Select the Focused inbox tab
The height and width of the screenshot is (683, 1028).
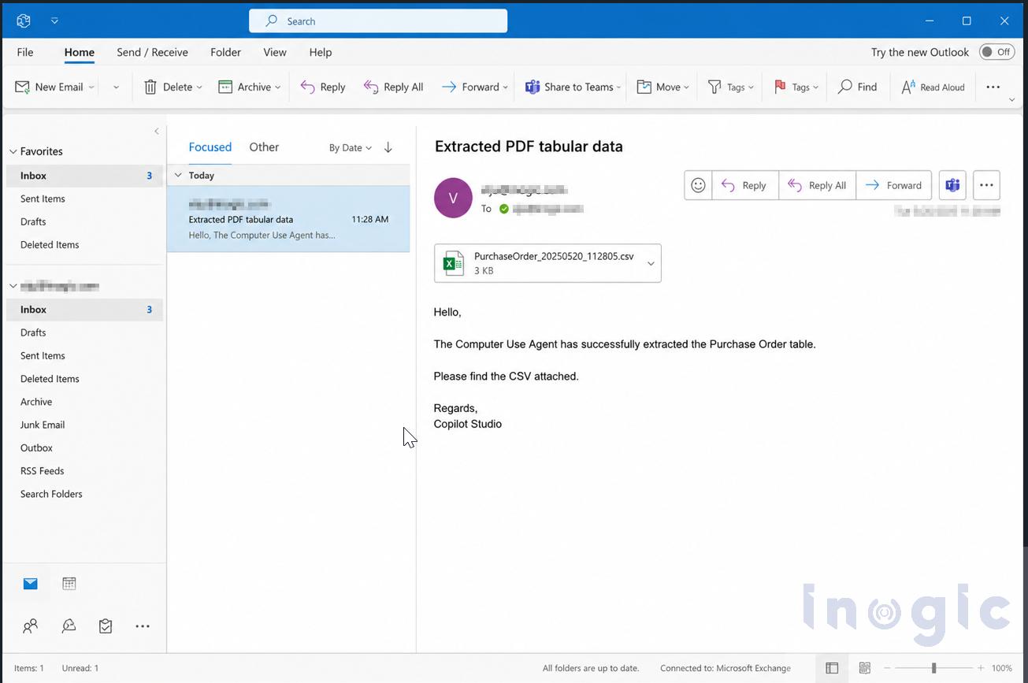(210, 147)
